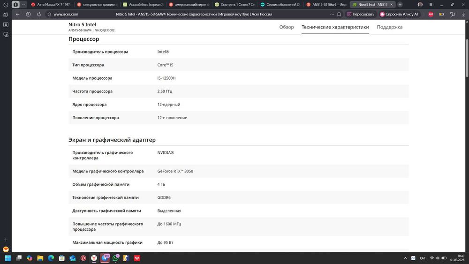Click the sidebar add plus icon
This screenshot has width=469, height=264.
(6, 240)
